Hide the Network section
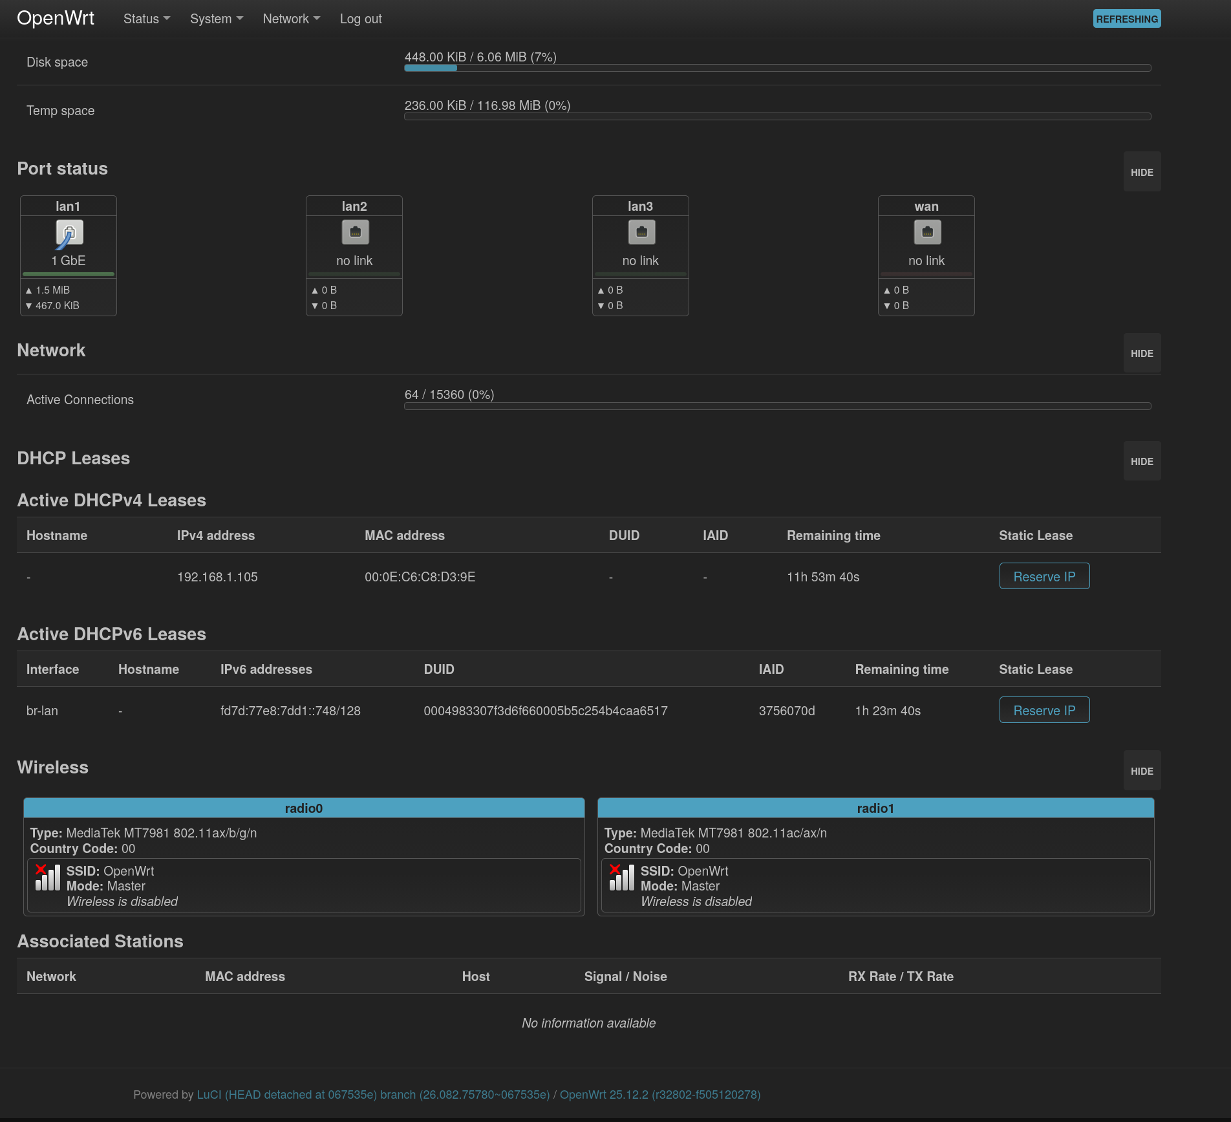Image resolution: width=1231 pixels, height=1122 pixels. tap(1142, 353)
